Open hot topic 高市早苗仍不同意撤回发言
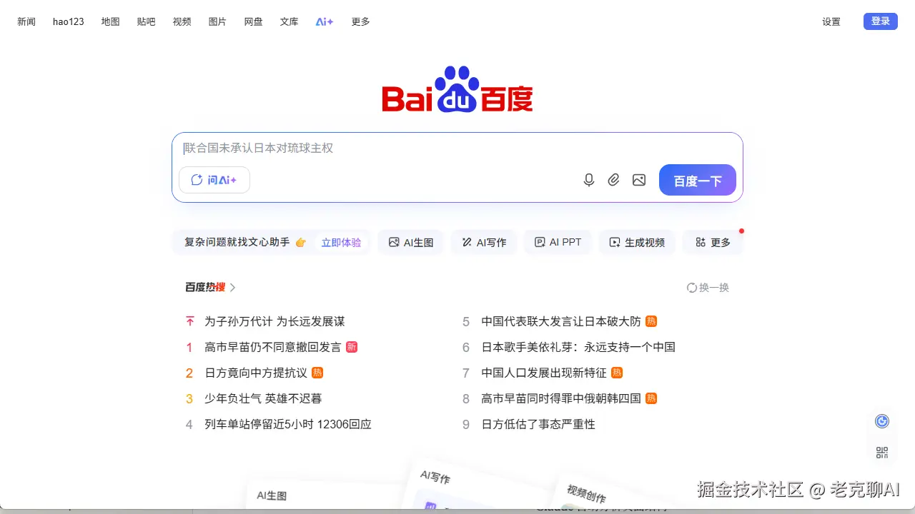The height and width of the screenshot is (514, 915). point(272,348)
